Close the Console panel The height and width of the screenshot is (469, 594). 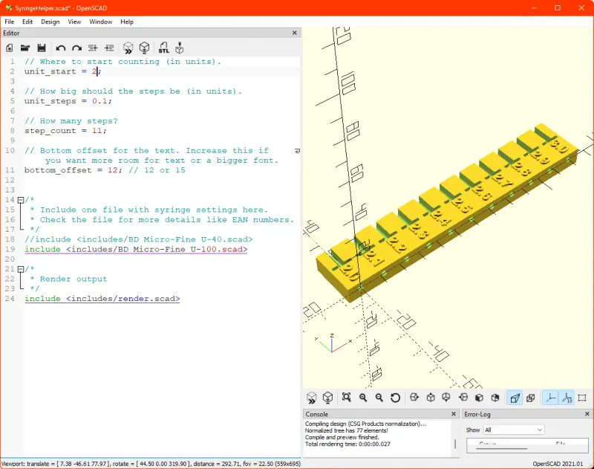pyautogui.click(x=454, y=414)
